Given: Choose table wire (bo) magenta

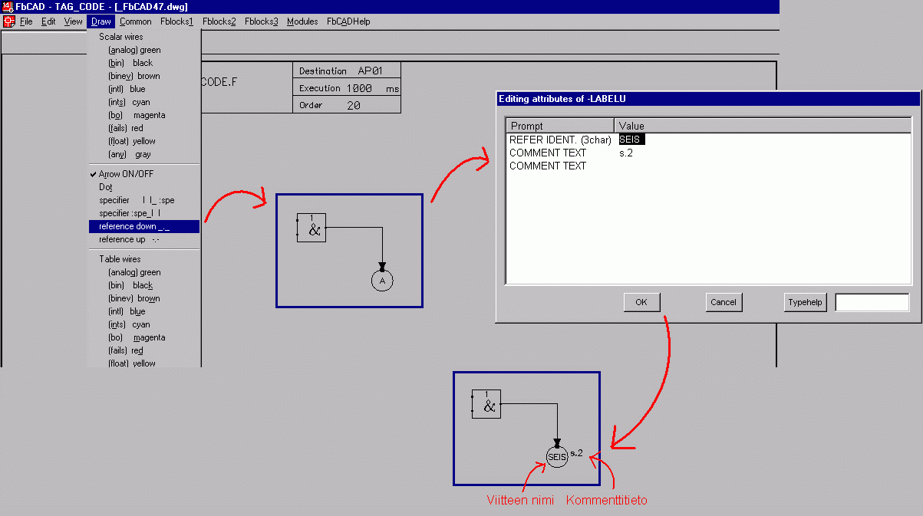Looking at the screenshot, I should (x=137, y=337).
